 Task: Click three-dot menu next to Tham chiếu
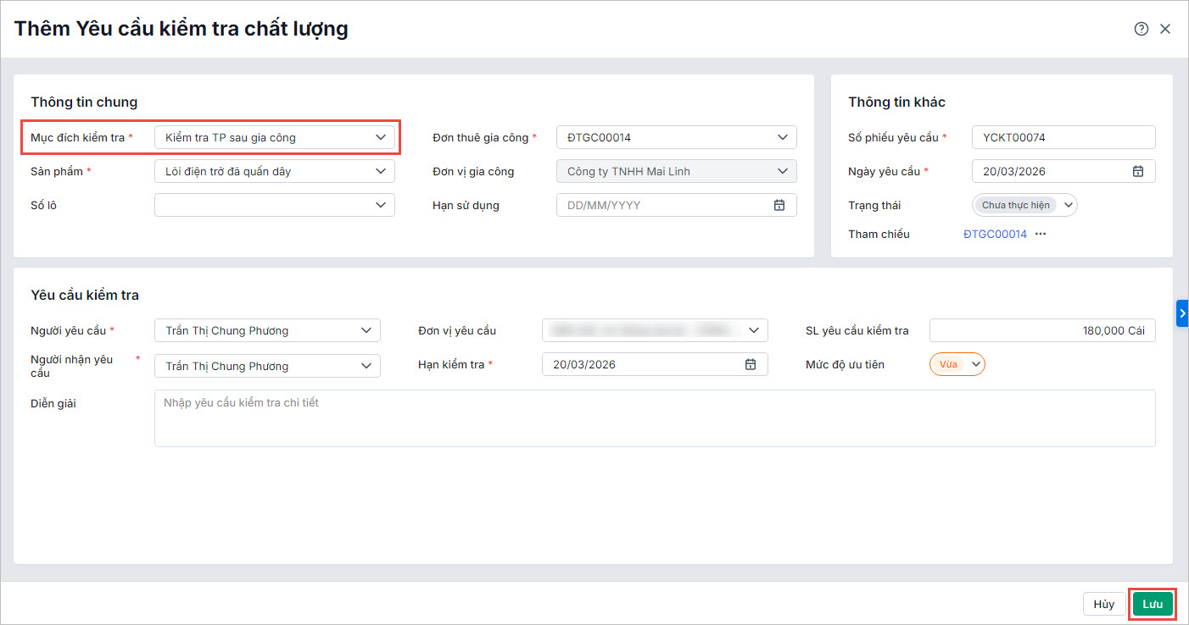click(x=1041, y=234)
